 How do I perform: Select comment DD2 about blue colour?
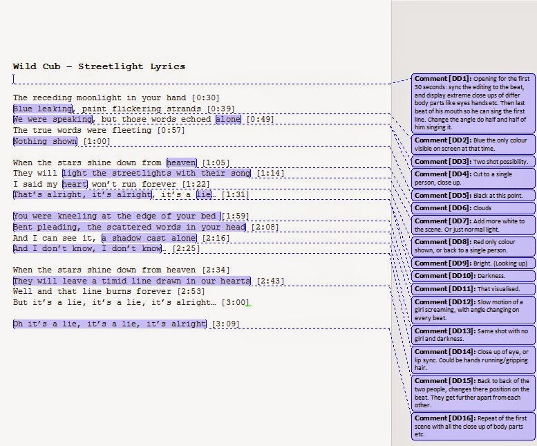point(473,145)
